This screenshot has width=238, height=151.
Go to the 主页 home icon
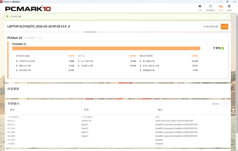point(200,6)
